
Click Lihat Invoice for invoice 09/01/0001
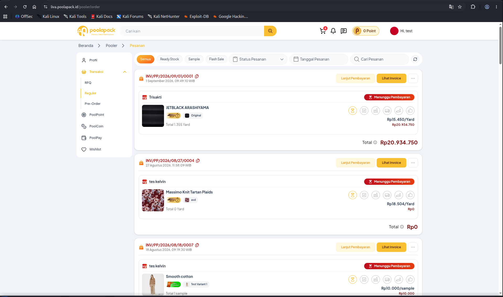click(391, 78)
